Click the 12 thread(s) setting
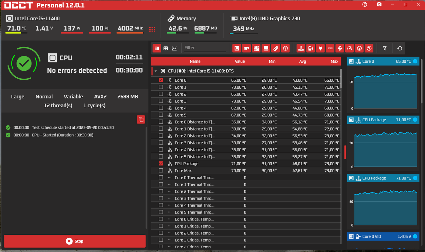Image resolution: width=425 pixels, height=252 pixels. 58,106
